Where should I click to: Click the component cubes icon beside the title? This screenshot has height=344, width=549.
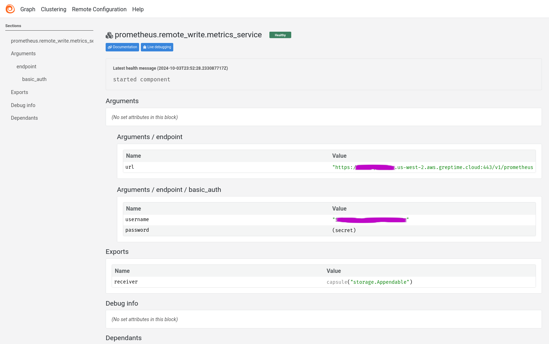coord(109,35)
